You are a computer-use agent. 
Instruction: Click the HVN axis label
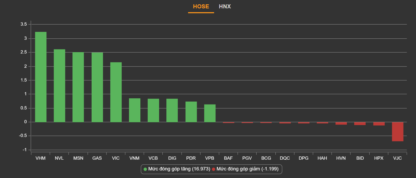(341, 158)
